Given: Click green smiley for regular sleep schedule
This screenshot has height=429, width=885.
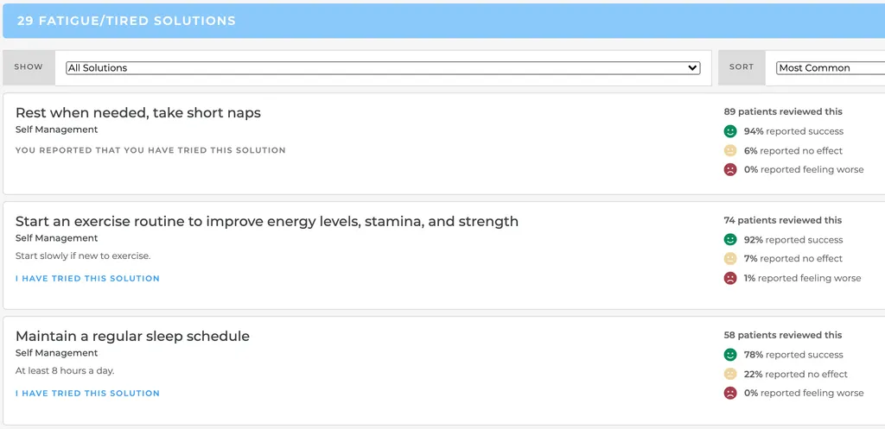Looking at the screenshot, I should 730,355.
